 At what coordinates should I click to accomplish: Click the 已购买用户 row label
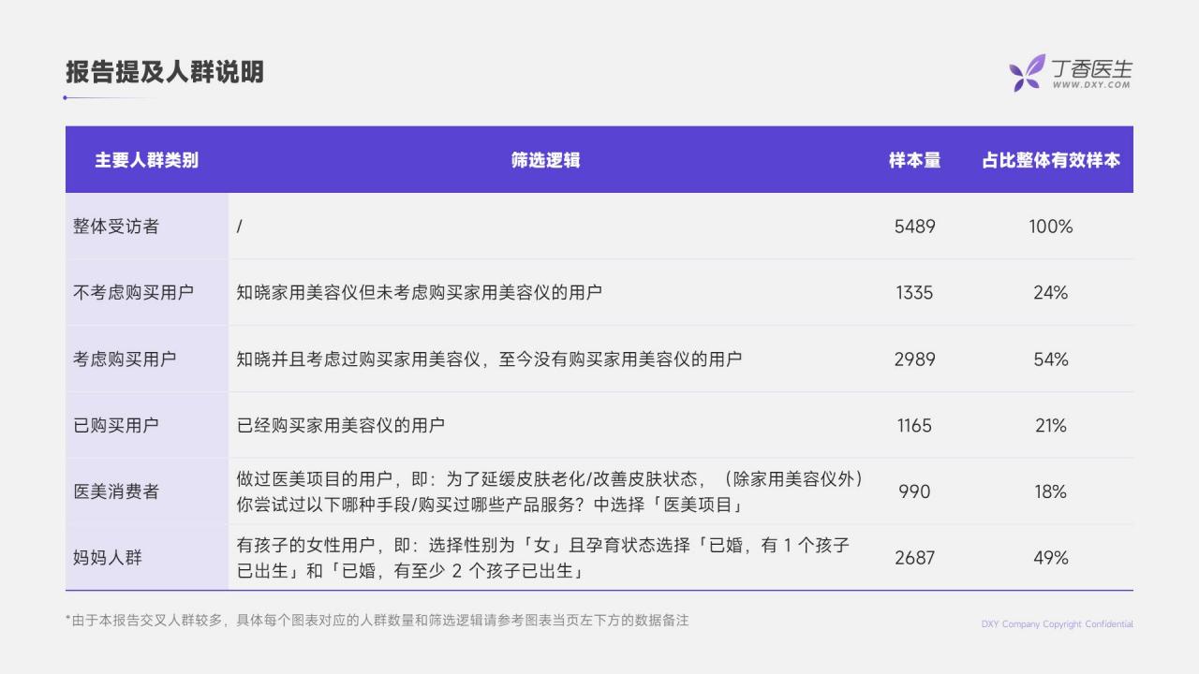click(116, 425)
